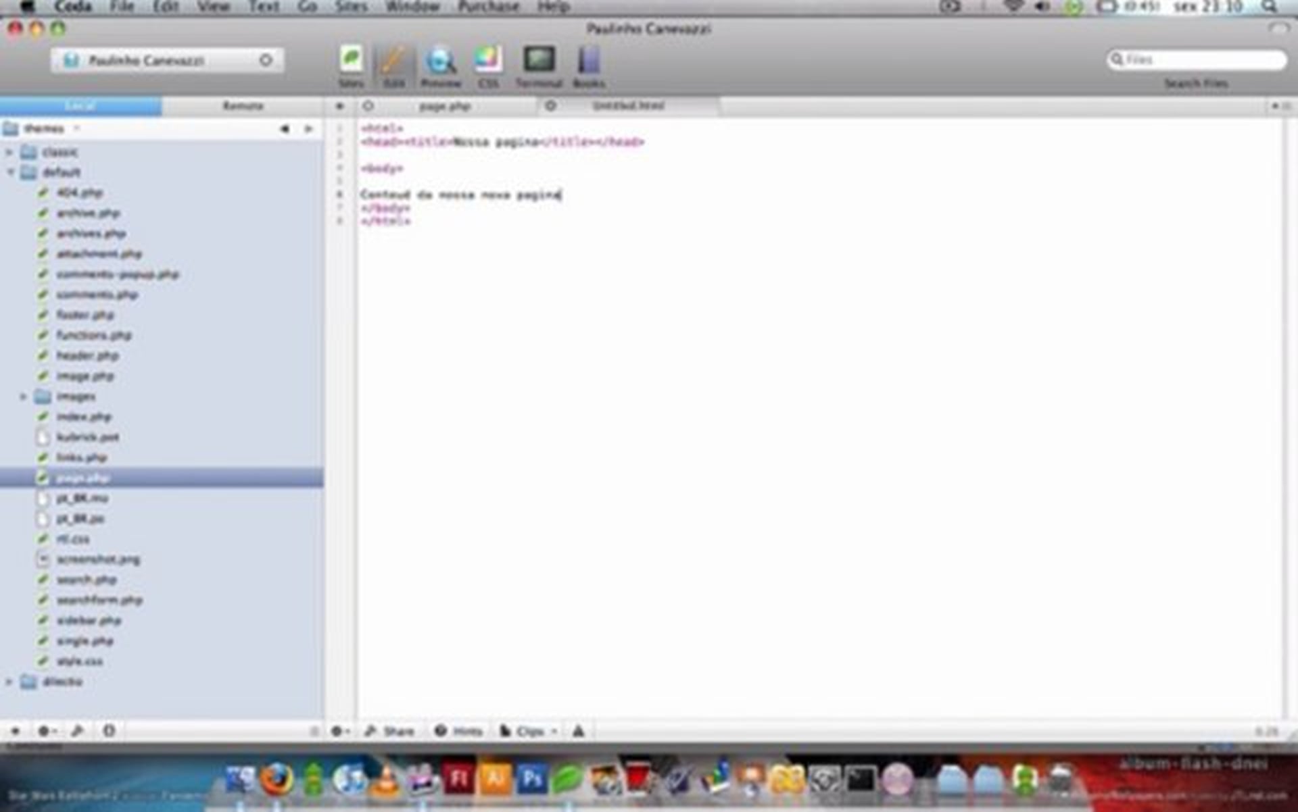Select kubrick.pot in the file list

tap(87, 437)
